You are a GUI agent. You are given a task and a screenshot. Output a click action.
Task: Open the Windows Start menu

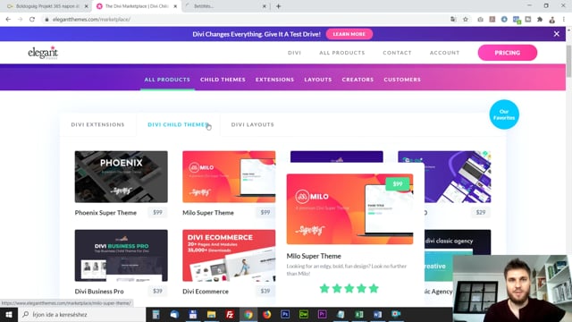(x=9, y=314)
